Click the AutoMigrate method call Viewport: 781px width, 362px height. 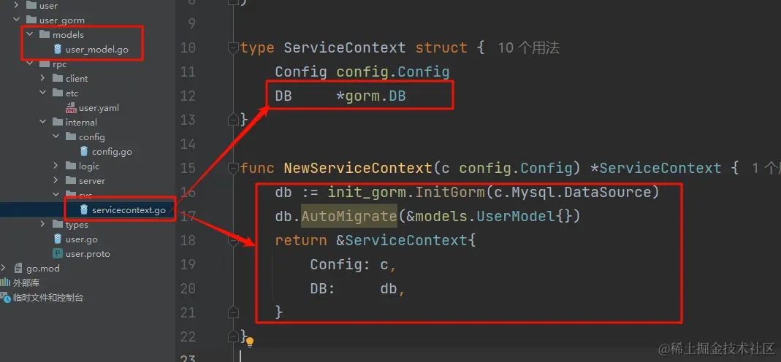(348, 216)
